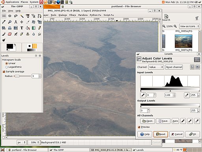Screen dimensions: 202x152
Task: Select the Ellipse Select tool
Action: coord(10,16)
